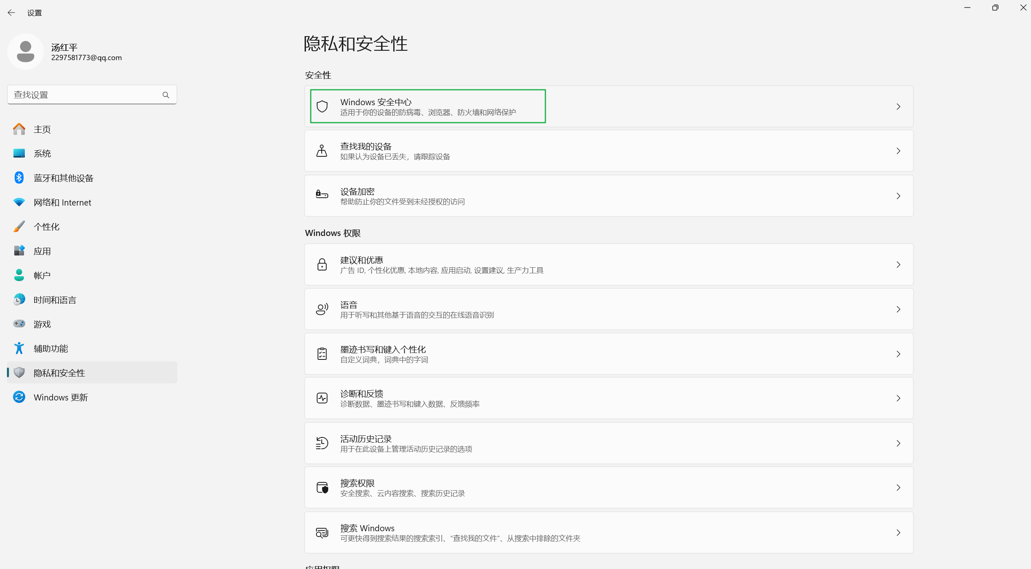
Task: Open 查找我的设备 using its chevron
Action: pos(898,151)
